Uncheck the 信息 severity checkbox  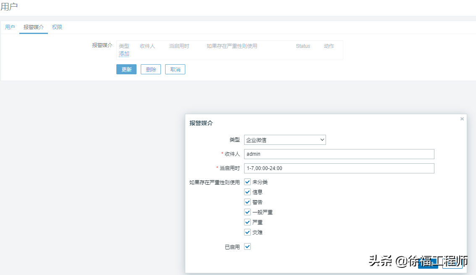coord(247,192)
